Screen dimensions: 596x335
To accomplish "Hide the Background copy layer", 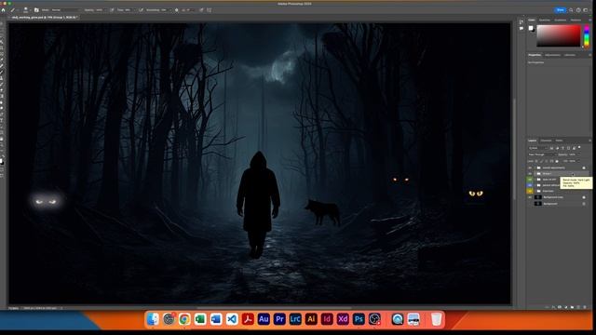I will (x=530, y=197).
